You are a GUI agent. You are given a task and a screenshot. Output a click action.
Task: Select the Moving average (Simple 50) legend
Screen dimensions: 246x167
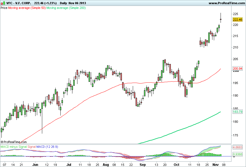click(x=27, y=8)
